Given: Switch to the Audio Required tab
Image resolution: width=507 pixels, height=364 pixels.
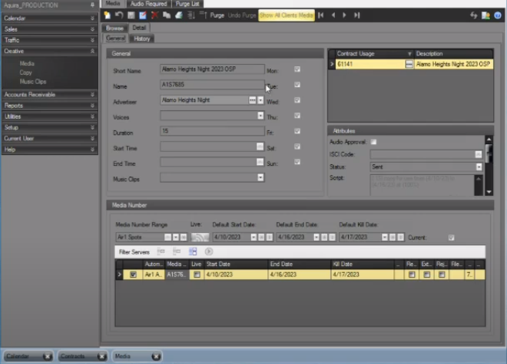Looking at the screenshot, I should pyautogui.click(x=149, y=4).
